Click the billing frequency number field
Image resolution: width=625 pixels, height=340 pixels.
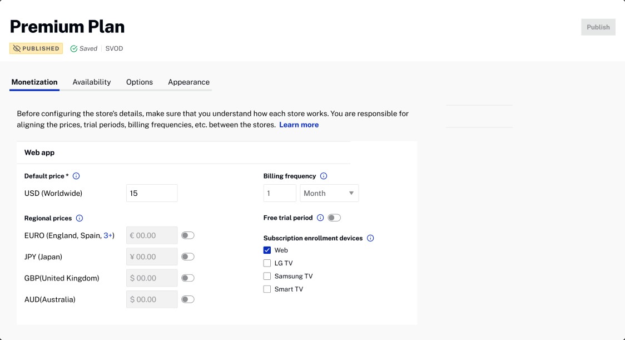[x=280, y=193]
